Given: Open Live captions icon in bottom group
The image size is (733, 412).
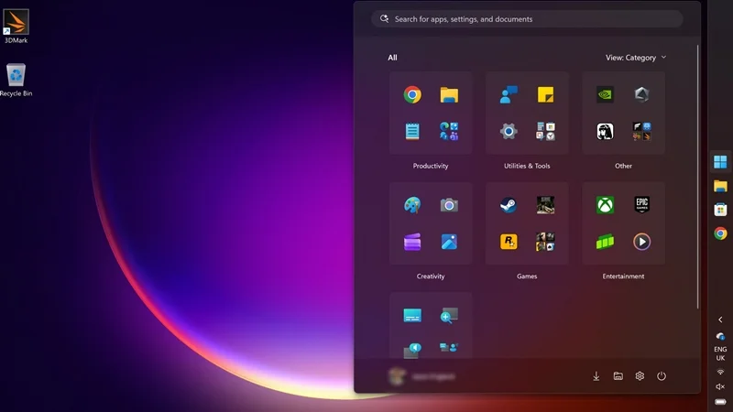Looking at the screenshot, I should pyautogui.click(x=412, y=316).
